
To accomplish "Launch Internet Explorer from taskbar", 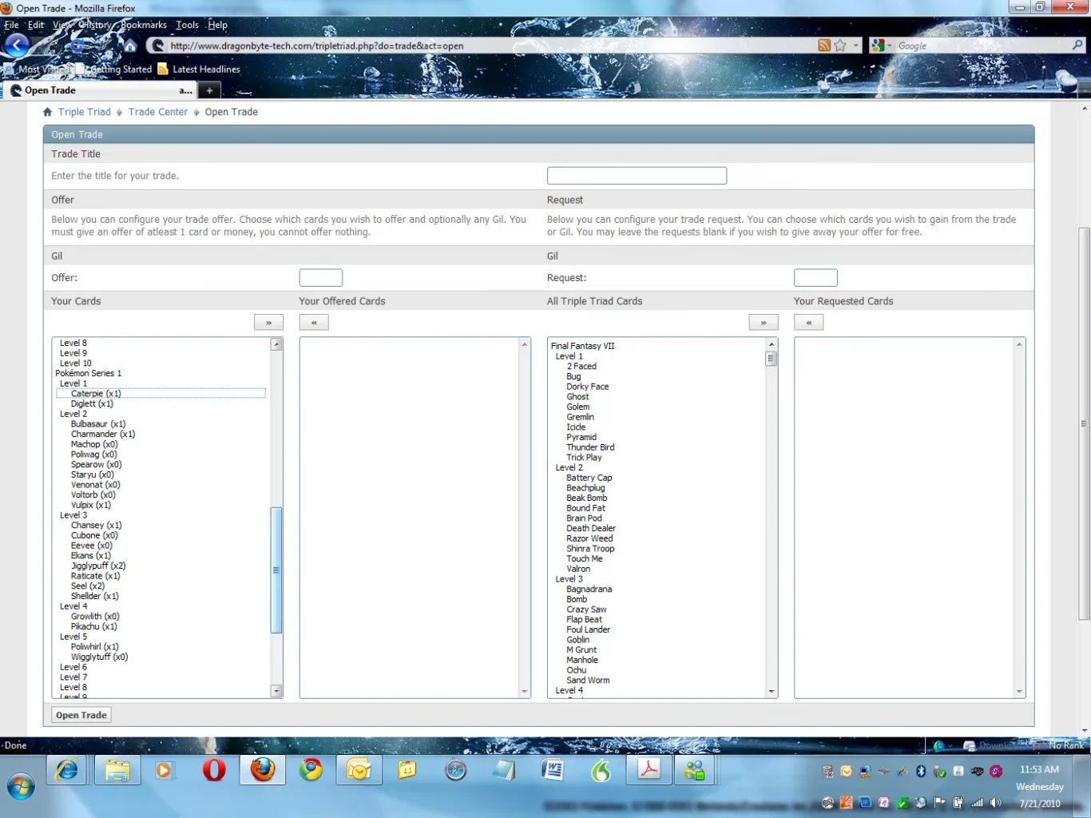I will coord(68,770).
